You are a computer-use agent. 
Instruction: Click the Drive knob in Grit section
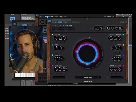56,38
